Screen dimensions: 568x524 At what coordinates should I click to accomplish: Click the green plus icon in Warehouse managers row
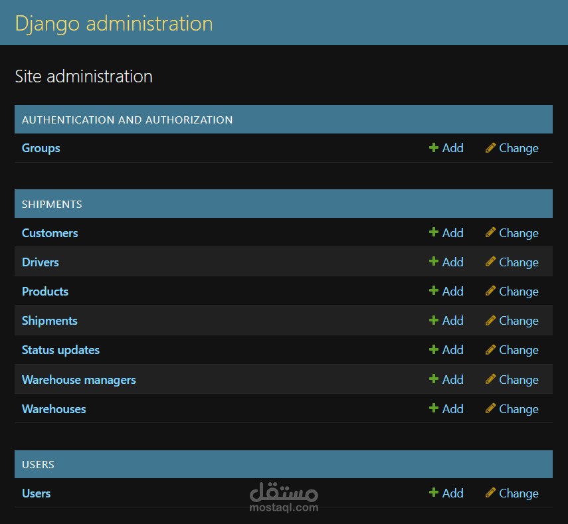[433, 379]
